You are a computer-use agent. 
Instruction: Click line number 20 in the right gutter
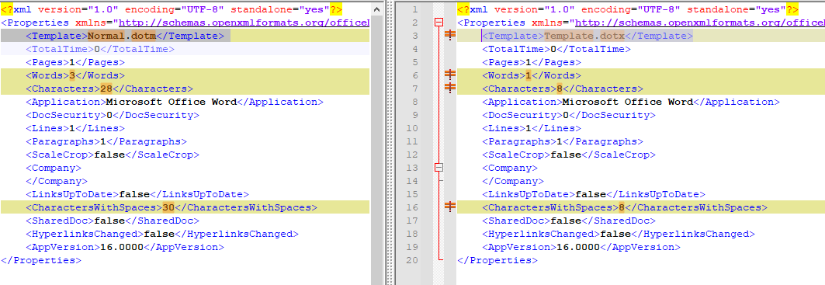pos(413,260)
